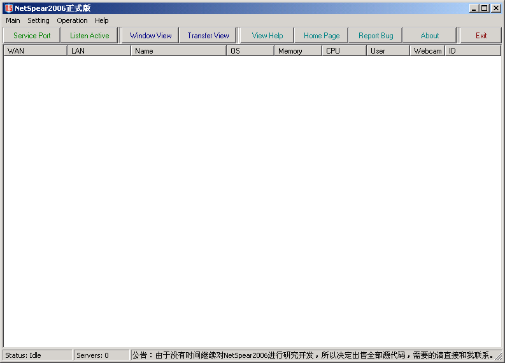Open the Help menu
Image resolution: width=505 pixels, height=363 pixels.
(x=102, y=20)
